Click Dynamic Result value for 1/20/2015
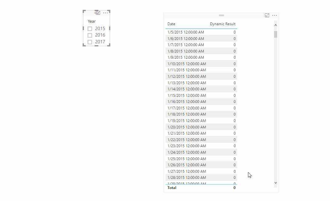This screenshot has width=330, height=201. (234, 127)
